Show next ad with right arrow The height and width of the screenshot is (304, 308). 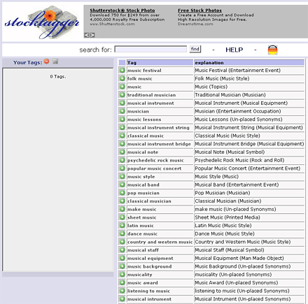(x=92, y=35)
